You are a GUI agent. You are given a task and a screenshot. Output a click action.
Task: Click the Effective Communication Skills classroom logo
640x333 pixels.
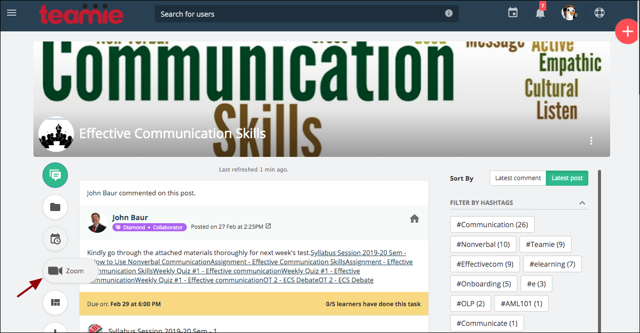(56, 134)
